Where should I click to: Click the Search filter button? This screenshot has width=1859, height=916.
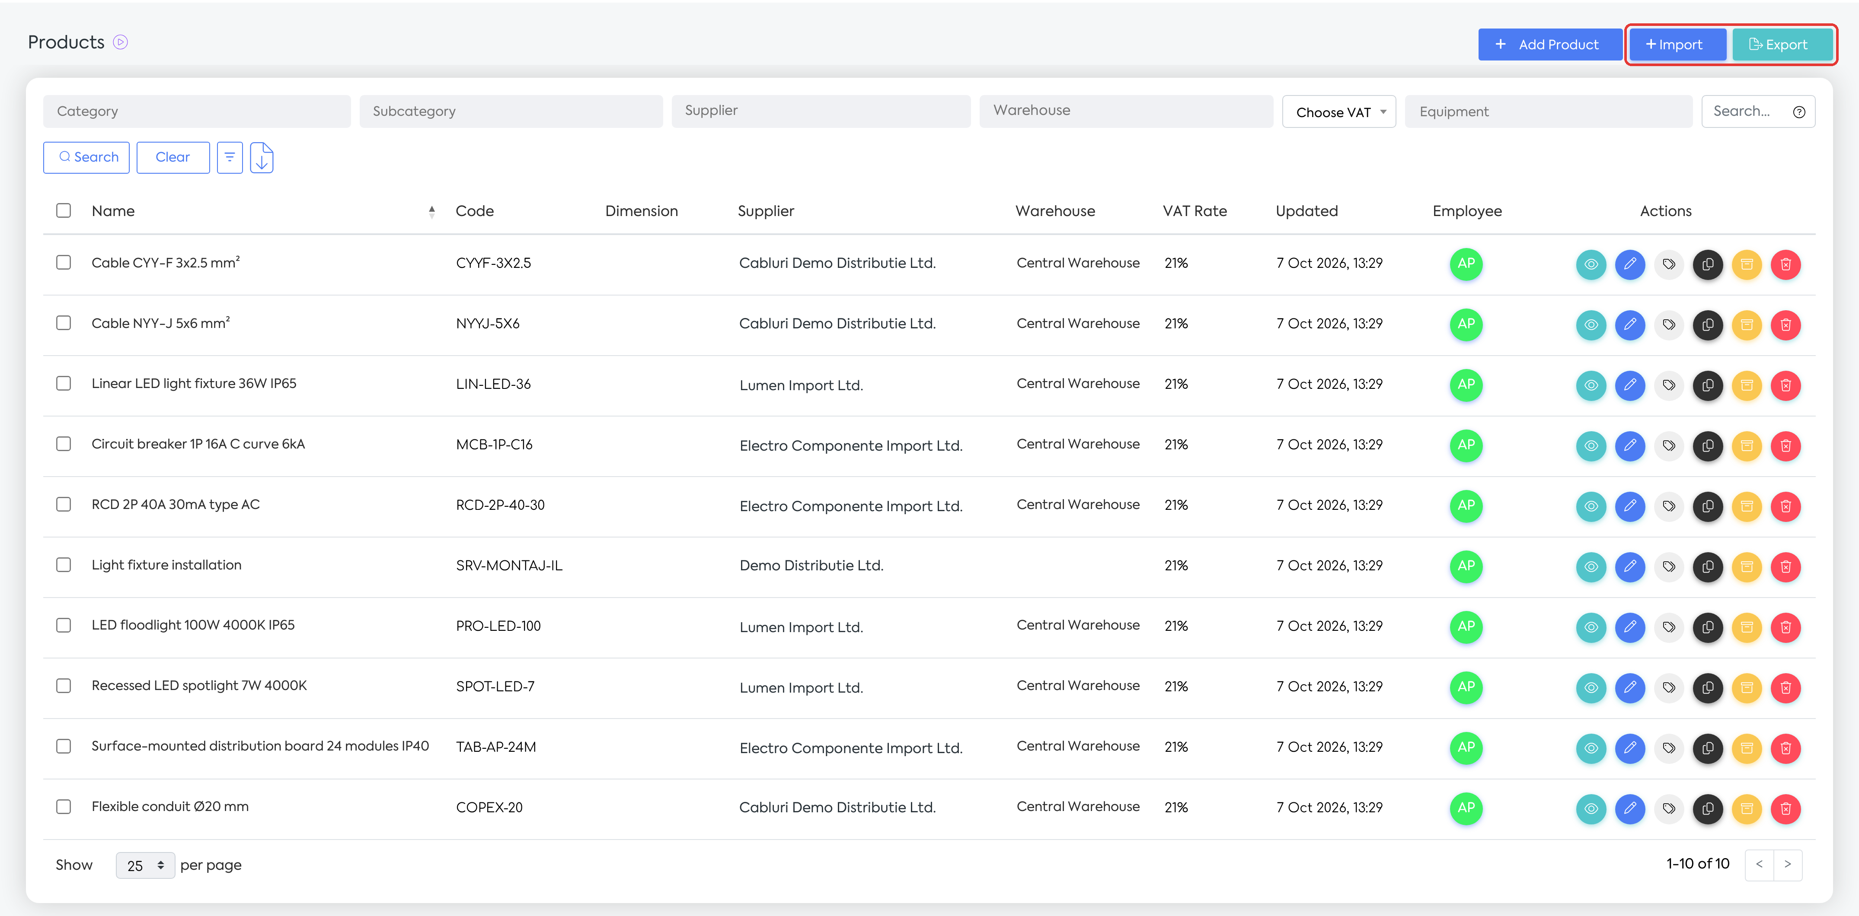click(86, 157)
